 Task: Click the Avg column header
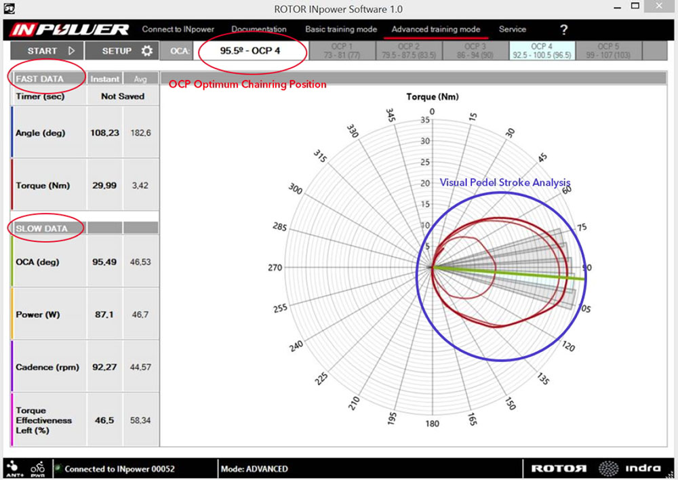[x=140, y=79]
